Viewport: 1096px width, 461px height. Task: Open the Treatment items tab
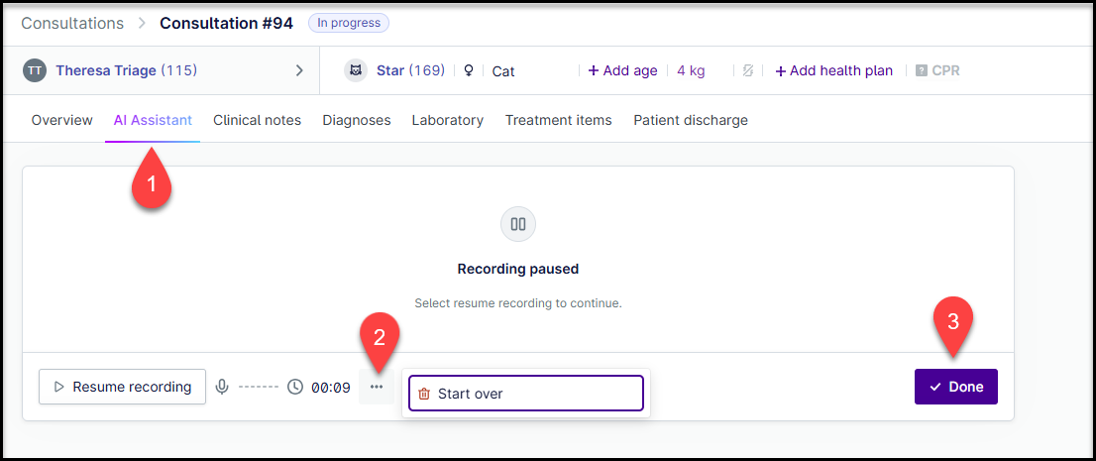pyautogui.click(x=559, y=120)
